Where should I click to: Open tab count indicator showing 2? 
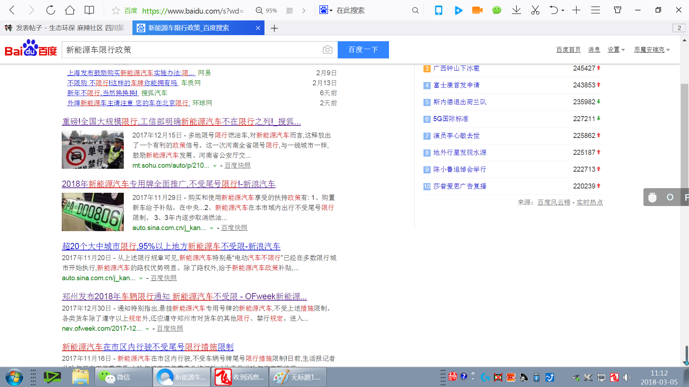[679, 28]
